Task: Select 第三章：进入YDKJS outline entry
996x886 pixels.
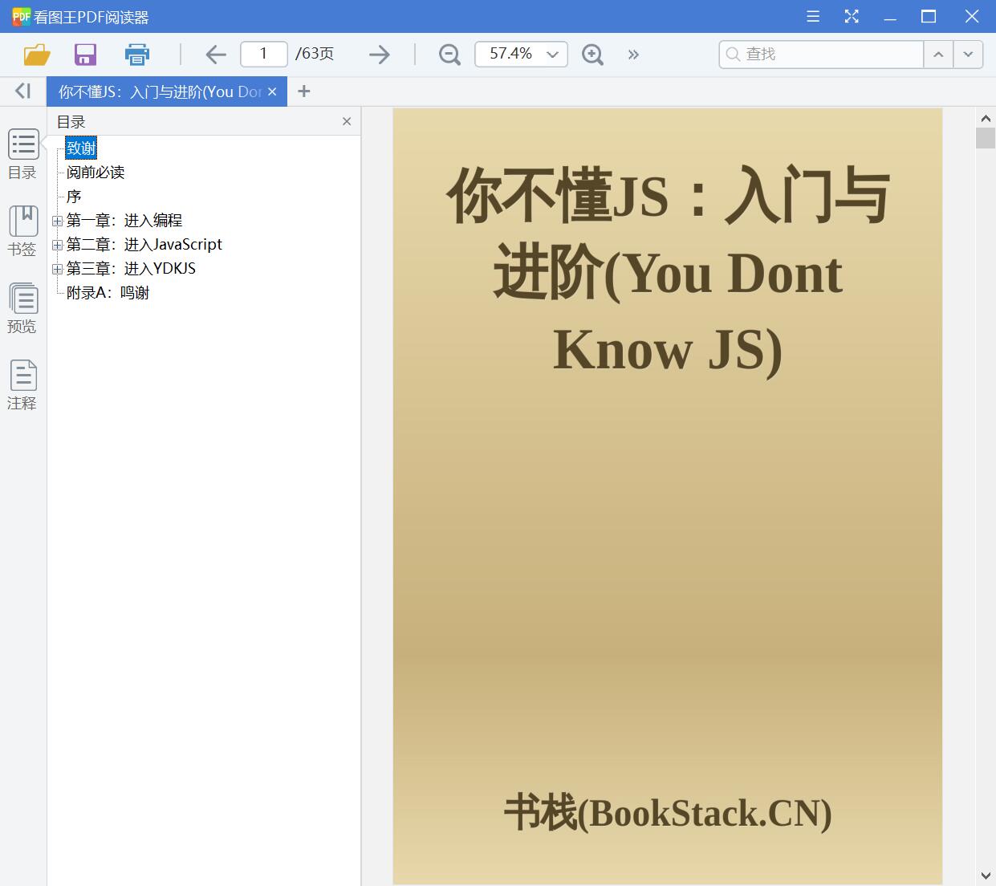Action: [131, 268]
